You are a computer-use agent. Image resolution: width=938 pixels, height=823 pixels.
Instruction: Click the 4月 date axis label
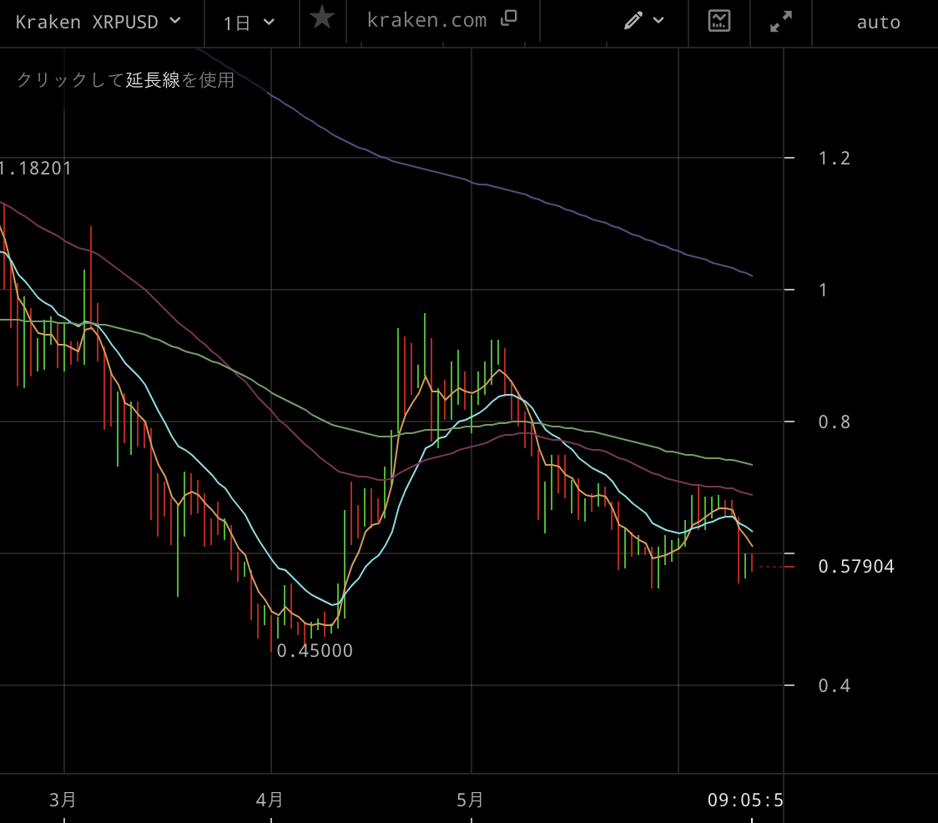[x=270, y=800]
